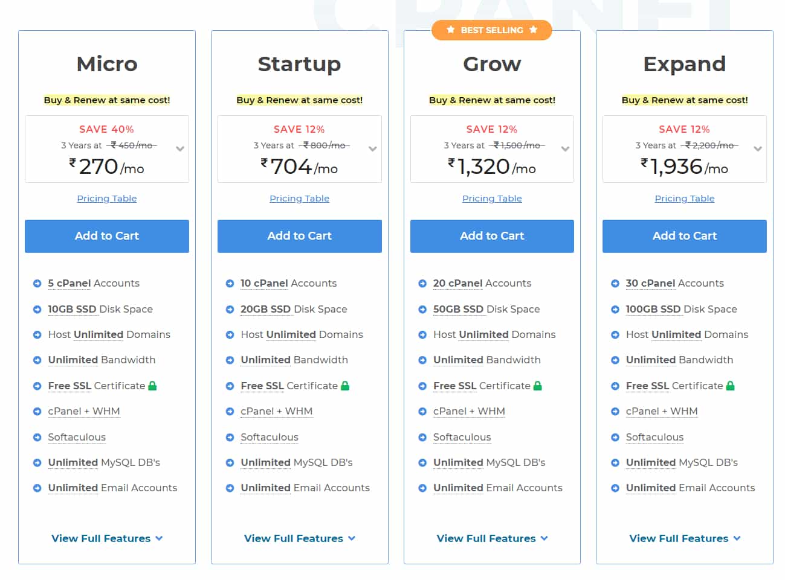785x580 pixels.
Task: Click the green SSL lock in Expand plan
Action: [x=730, y=386]
